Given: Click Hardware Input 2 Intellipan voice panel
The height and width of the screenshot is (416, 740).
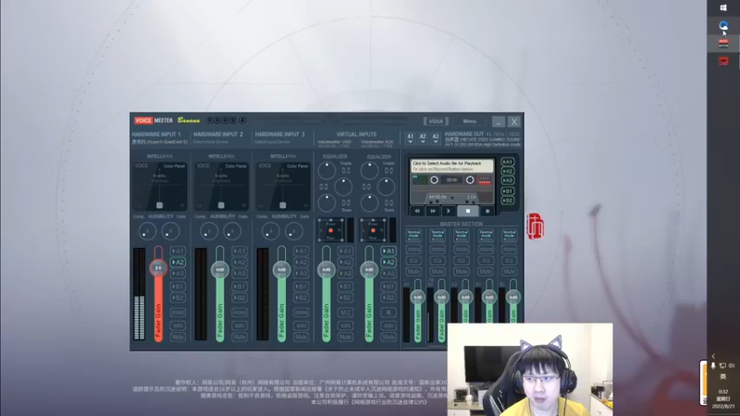Looking at the screenshot, I should click(221, 187).
